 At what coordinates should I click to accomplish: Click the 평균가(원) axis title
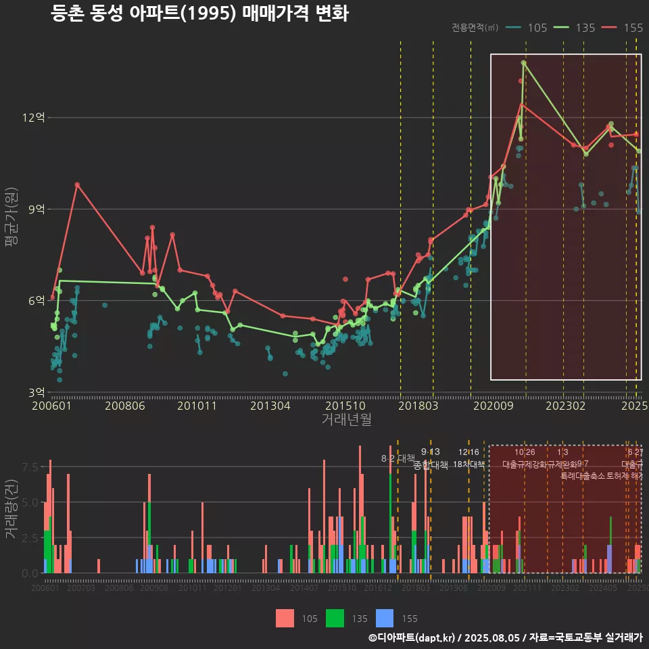11,217
